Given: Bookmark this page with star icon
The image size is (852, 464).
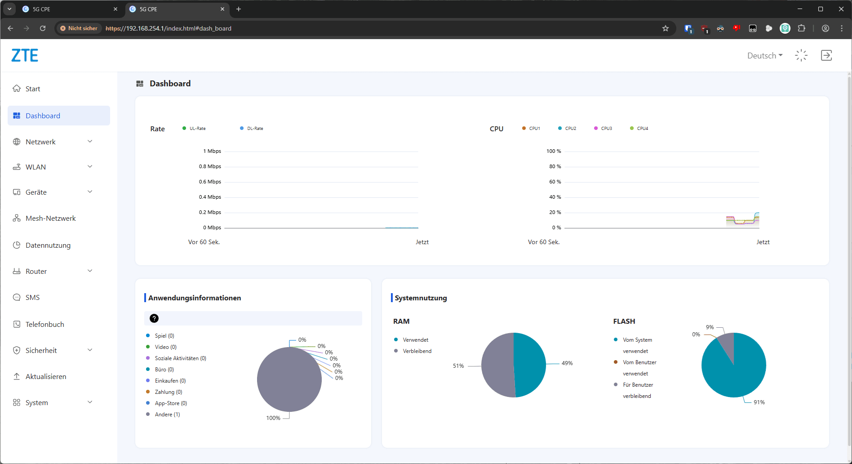Looking at the screenshot, I should point(666,28).
